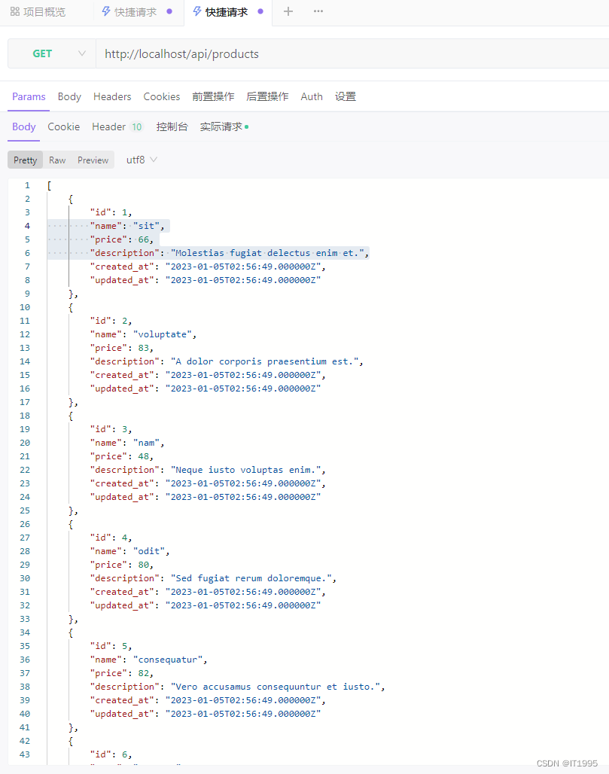Switch to the Headers request tab

pos(112,96)
